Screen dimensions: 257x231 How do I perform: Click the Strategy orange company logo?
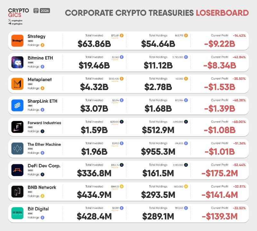(17, 41)
